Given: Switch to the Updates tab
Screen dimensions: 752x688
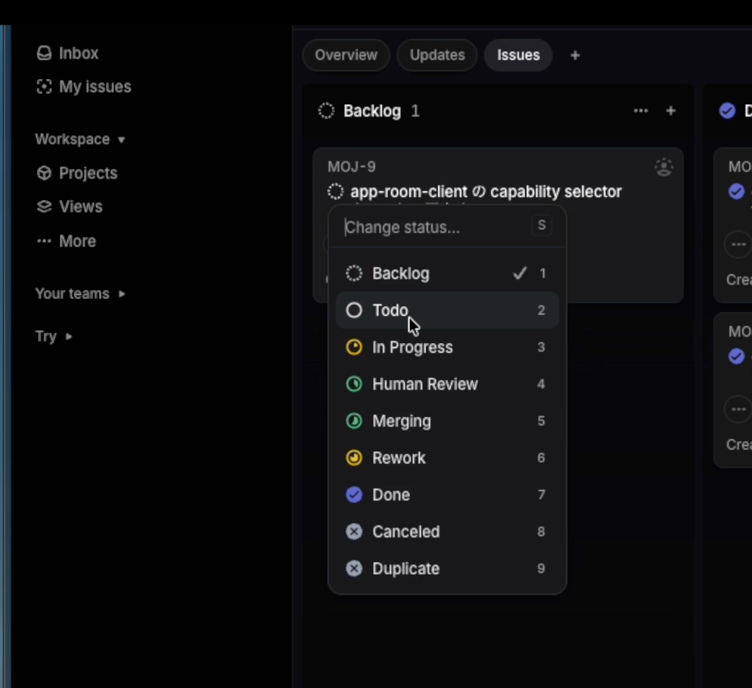Looking at the screenshot, I should (437, 55).
